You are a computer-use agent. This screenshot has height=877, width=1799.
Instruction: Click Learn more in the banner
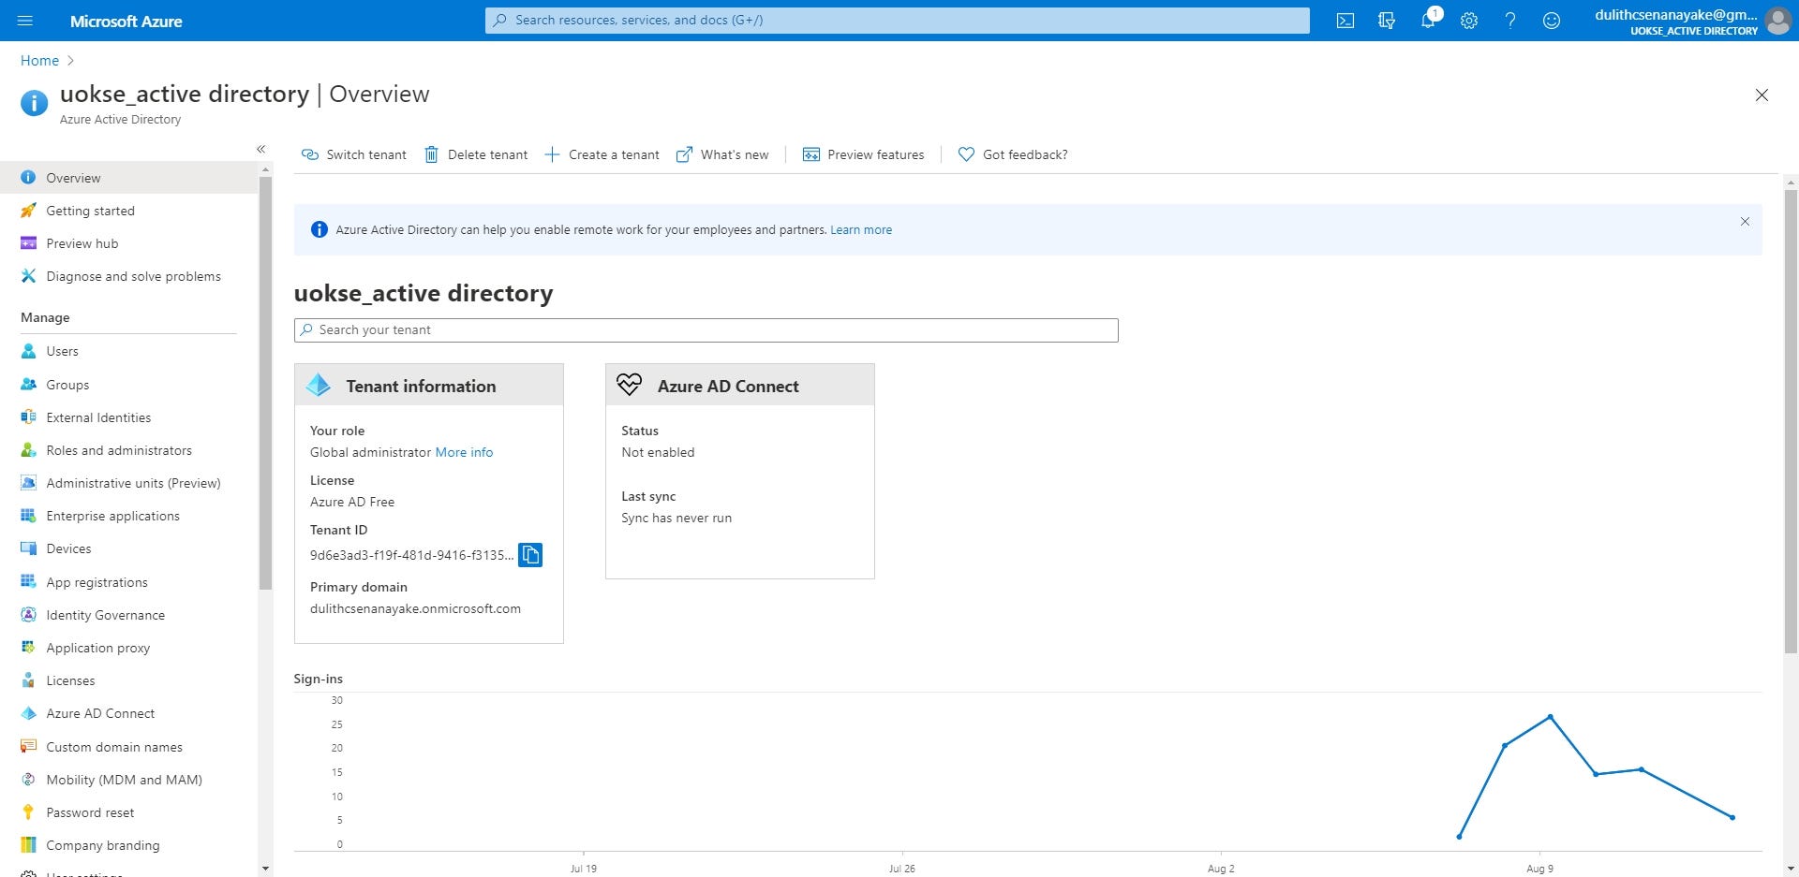pyautogui.click(x=861, y=230)
